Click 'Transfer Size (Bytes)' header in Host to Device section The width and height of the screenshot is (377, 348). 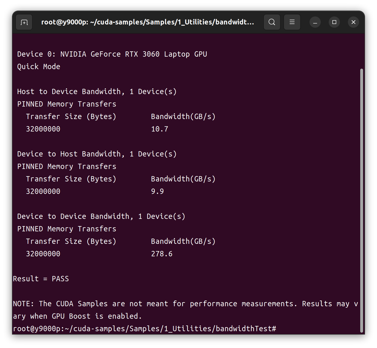pyautogui.click(x=71, y=117)
